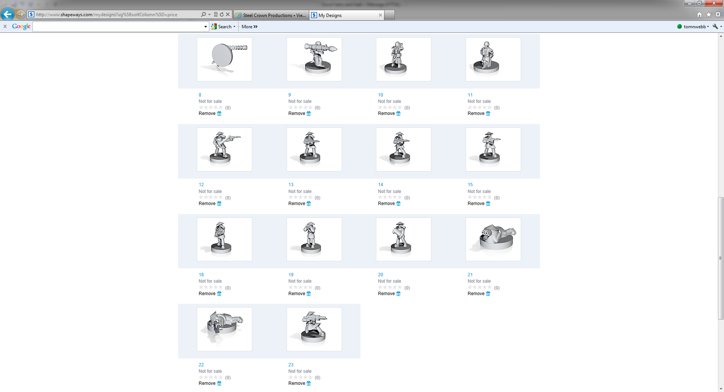Click compatibility view icon in address bar
The image size is (724, 392).
pyautogui.click(x=216, y=15)
